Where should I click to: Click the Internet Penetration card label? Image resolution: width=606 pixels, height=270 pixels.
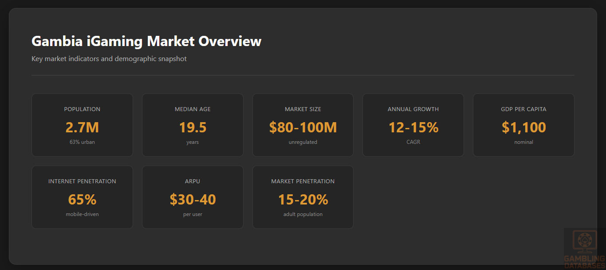82,181
